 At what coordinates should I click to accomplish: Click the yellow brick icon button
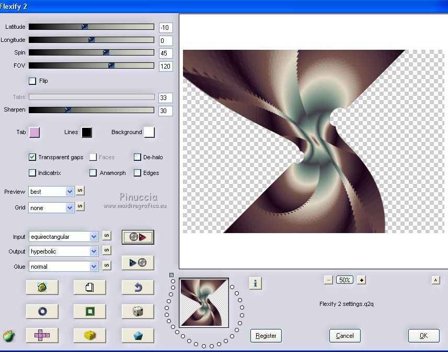pos(90,335)
